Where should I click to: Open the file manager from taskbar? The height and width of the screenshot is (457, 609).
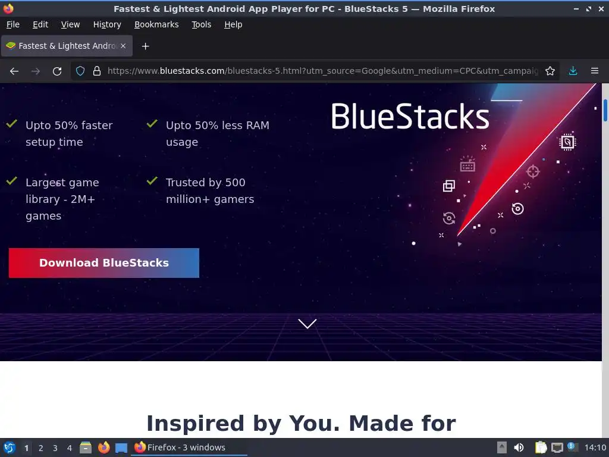(x=86, y=447)
